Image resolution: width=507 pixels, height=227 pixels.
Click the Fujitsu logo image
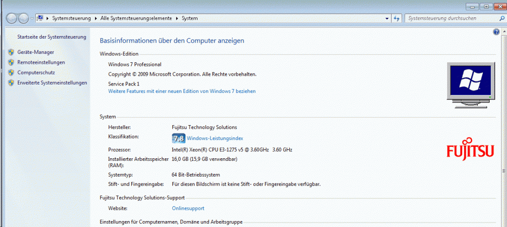pyautogui.click(x=470, y=149)
